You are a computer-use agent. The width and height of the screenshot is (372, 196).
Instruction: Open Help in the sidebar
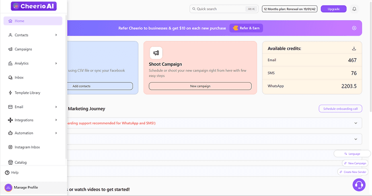(12, 173)
